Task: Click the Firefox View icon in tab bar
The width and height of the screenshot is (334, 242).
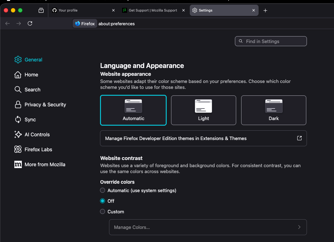Action: click(x=41, y=11)
